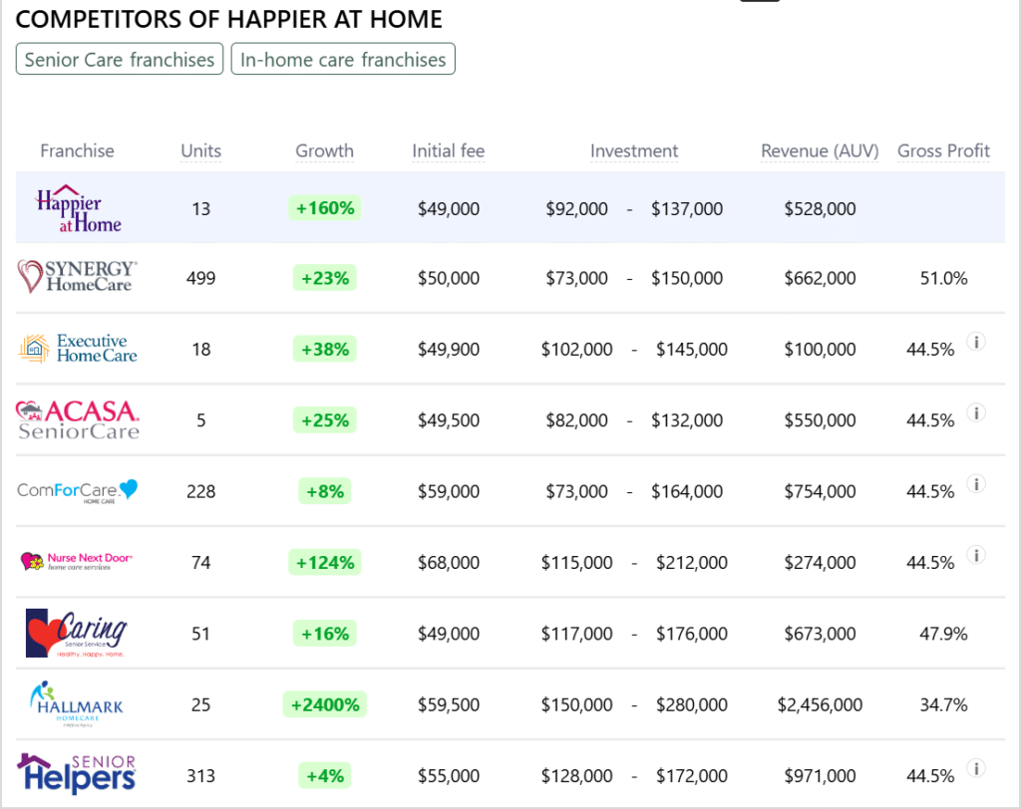Click the $68,000 initial fee
This screenshot has height=809, width=1021.
pyautogui.click(x=448, y=562)
